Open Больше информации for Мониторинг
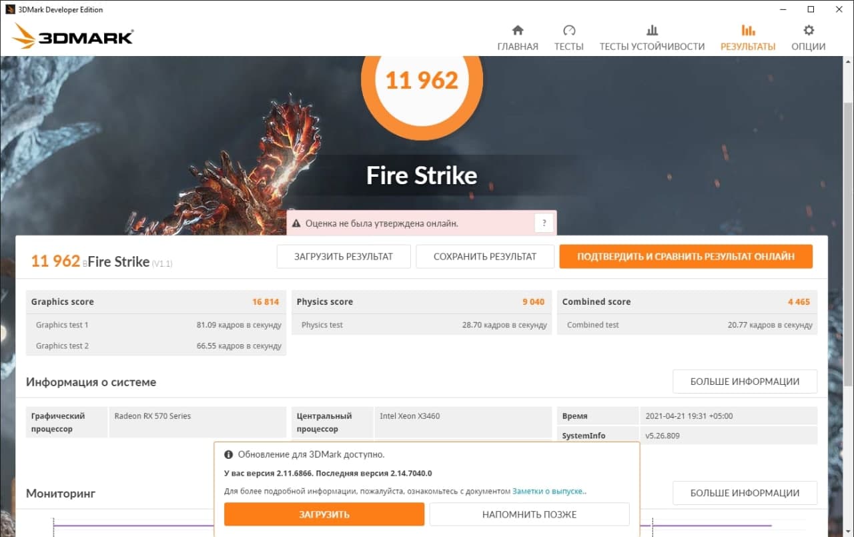854x537 pixels. click(x=745, y=493)
